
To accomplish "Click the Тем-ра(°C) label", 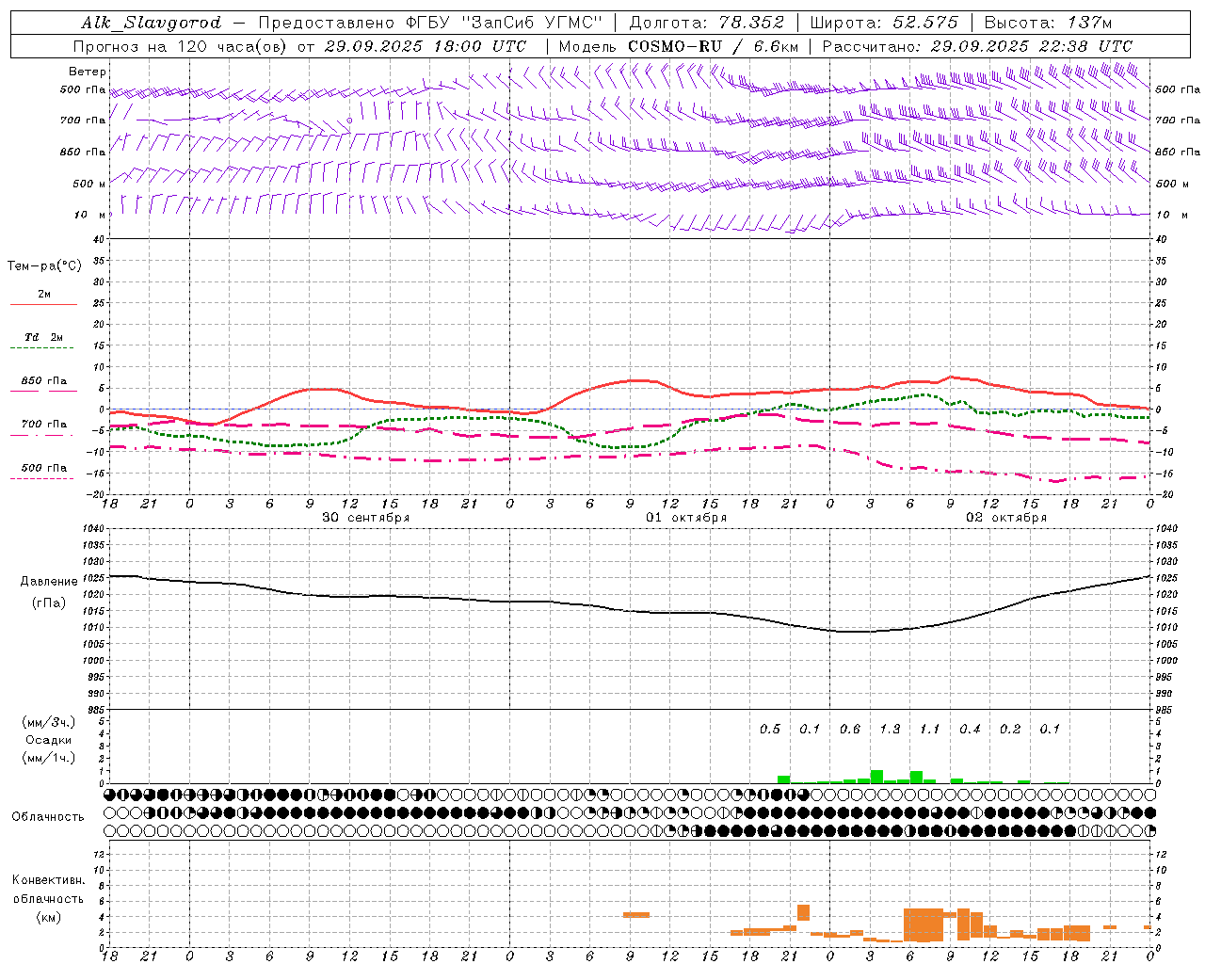I will pyautogui.click(x=44, y=266).
